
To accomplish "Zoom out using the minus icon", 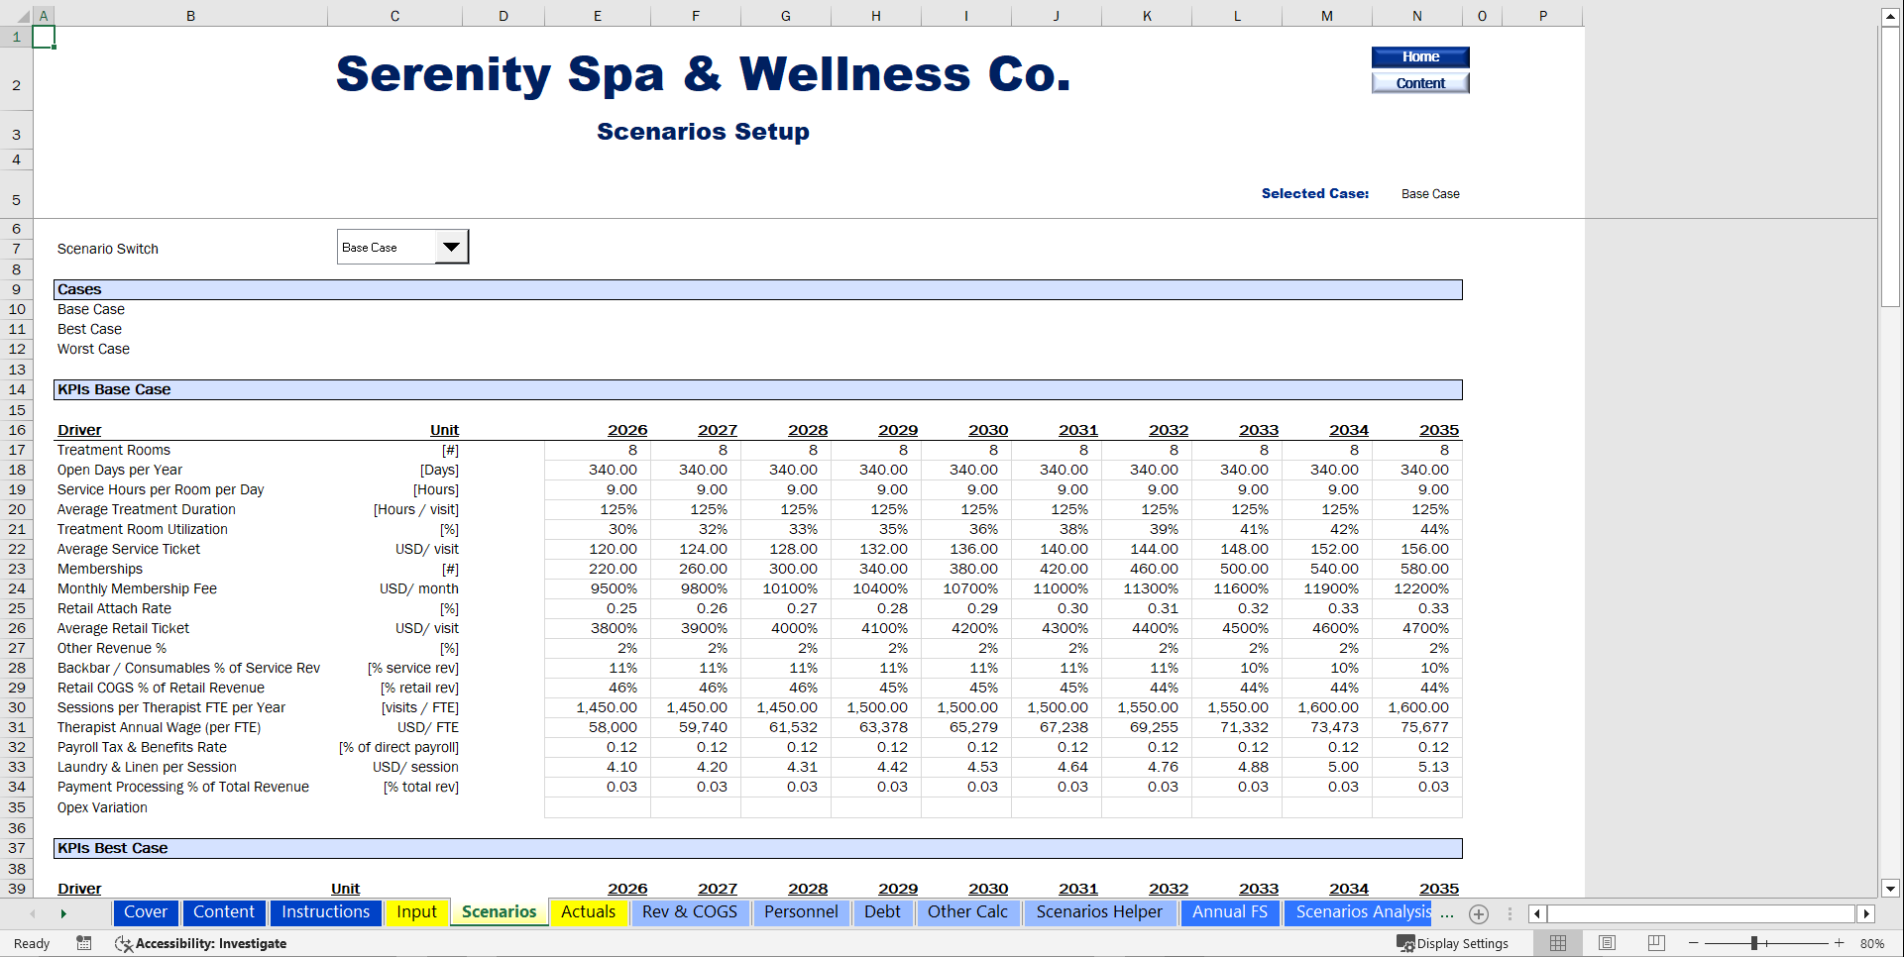I will click(1696, 943).
